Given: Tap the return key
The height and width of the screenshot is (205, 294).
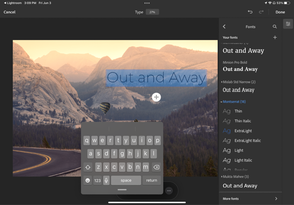Looking at the screenshot, I should point(151,180).
